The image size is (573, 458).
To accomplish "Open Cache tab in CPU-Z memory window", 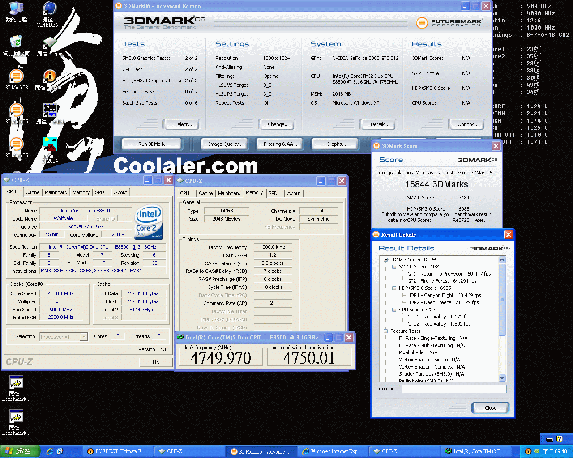I will pos(205,193).
